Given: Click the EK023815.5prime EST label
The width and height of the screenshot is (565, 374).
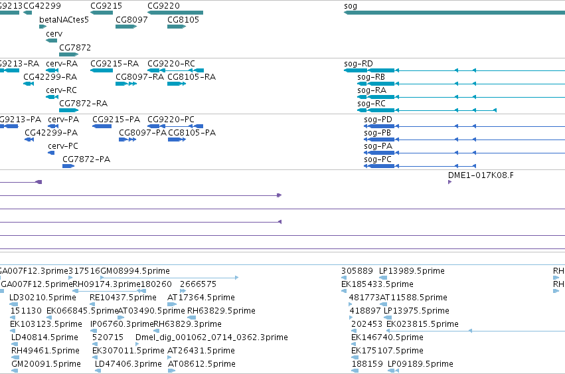Looking at the screenshot, I should (422, 325).
